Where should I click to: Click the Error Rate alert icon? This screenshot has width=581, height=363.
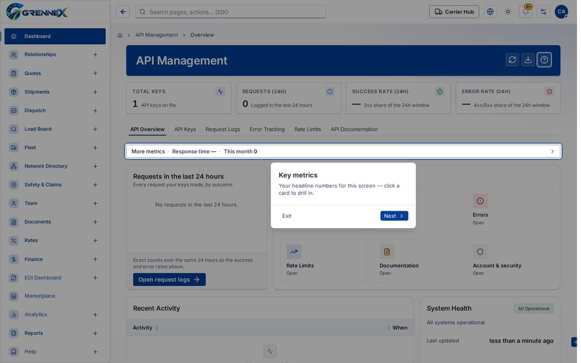coord(549,91)
